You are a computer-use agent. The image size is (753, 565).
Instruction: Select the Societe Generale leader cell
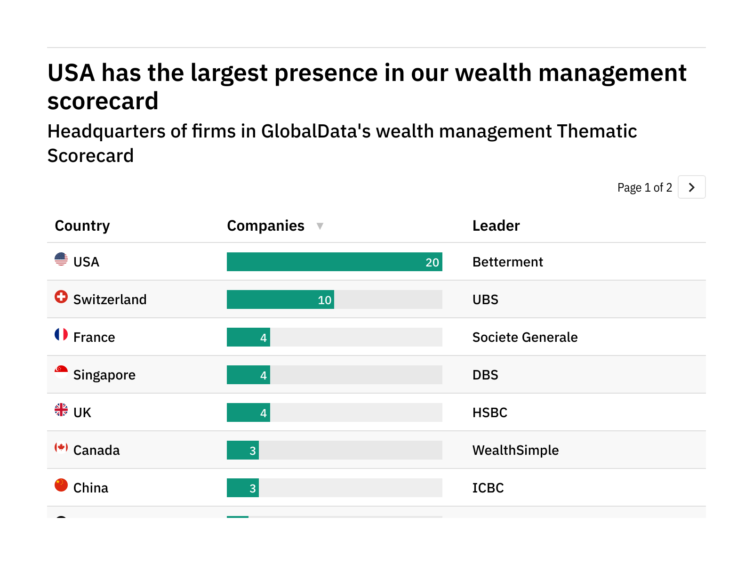click(525, 337)
